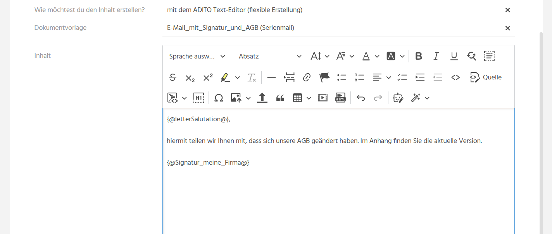Toggle block quote formatting
The width and height of the screenshot is (552, 234).
(x=280, y=98)
